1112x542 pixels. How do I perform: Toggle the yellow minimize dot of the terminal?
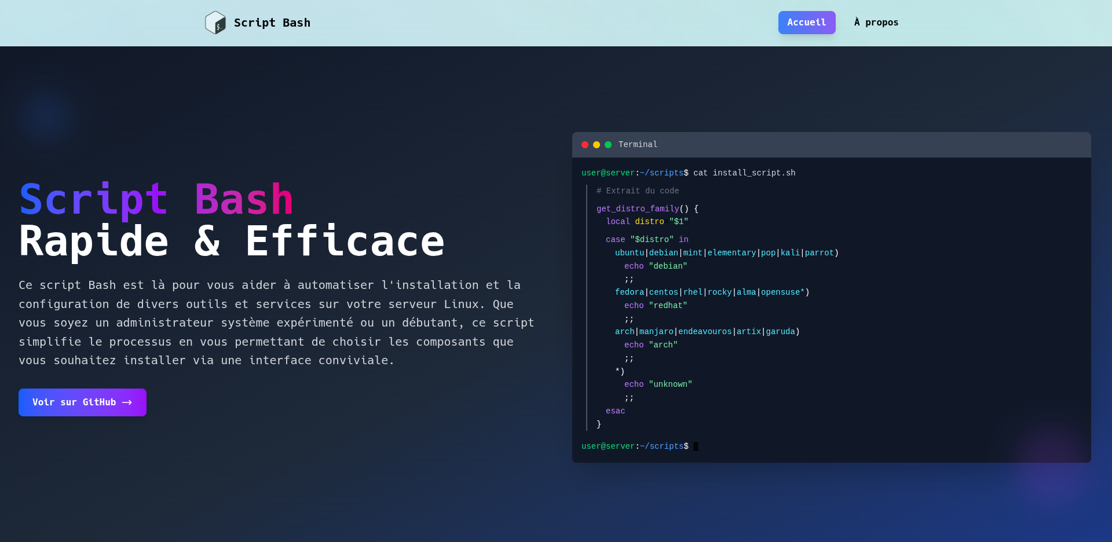pyautogui.click(x=597, y=145)
